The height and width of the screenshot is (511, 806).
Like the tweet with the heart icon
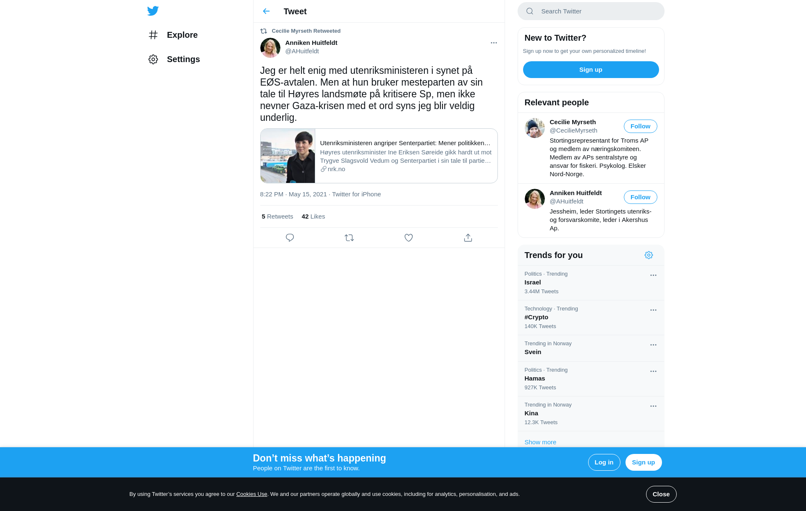(x=408, y=238)
